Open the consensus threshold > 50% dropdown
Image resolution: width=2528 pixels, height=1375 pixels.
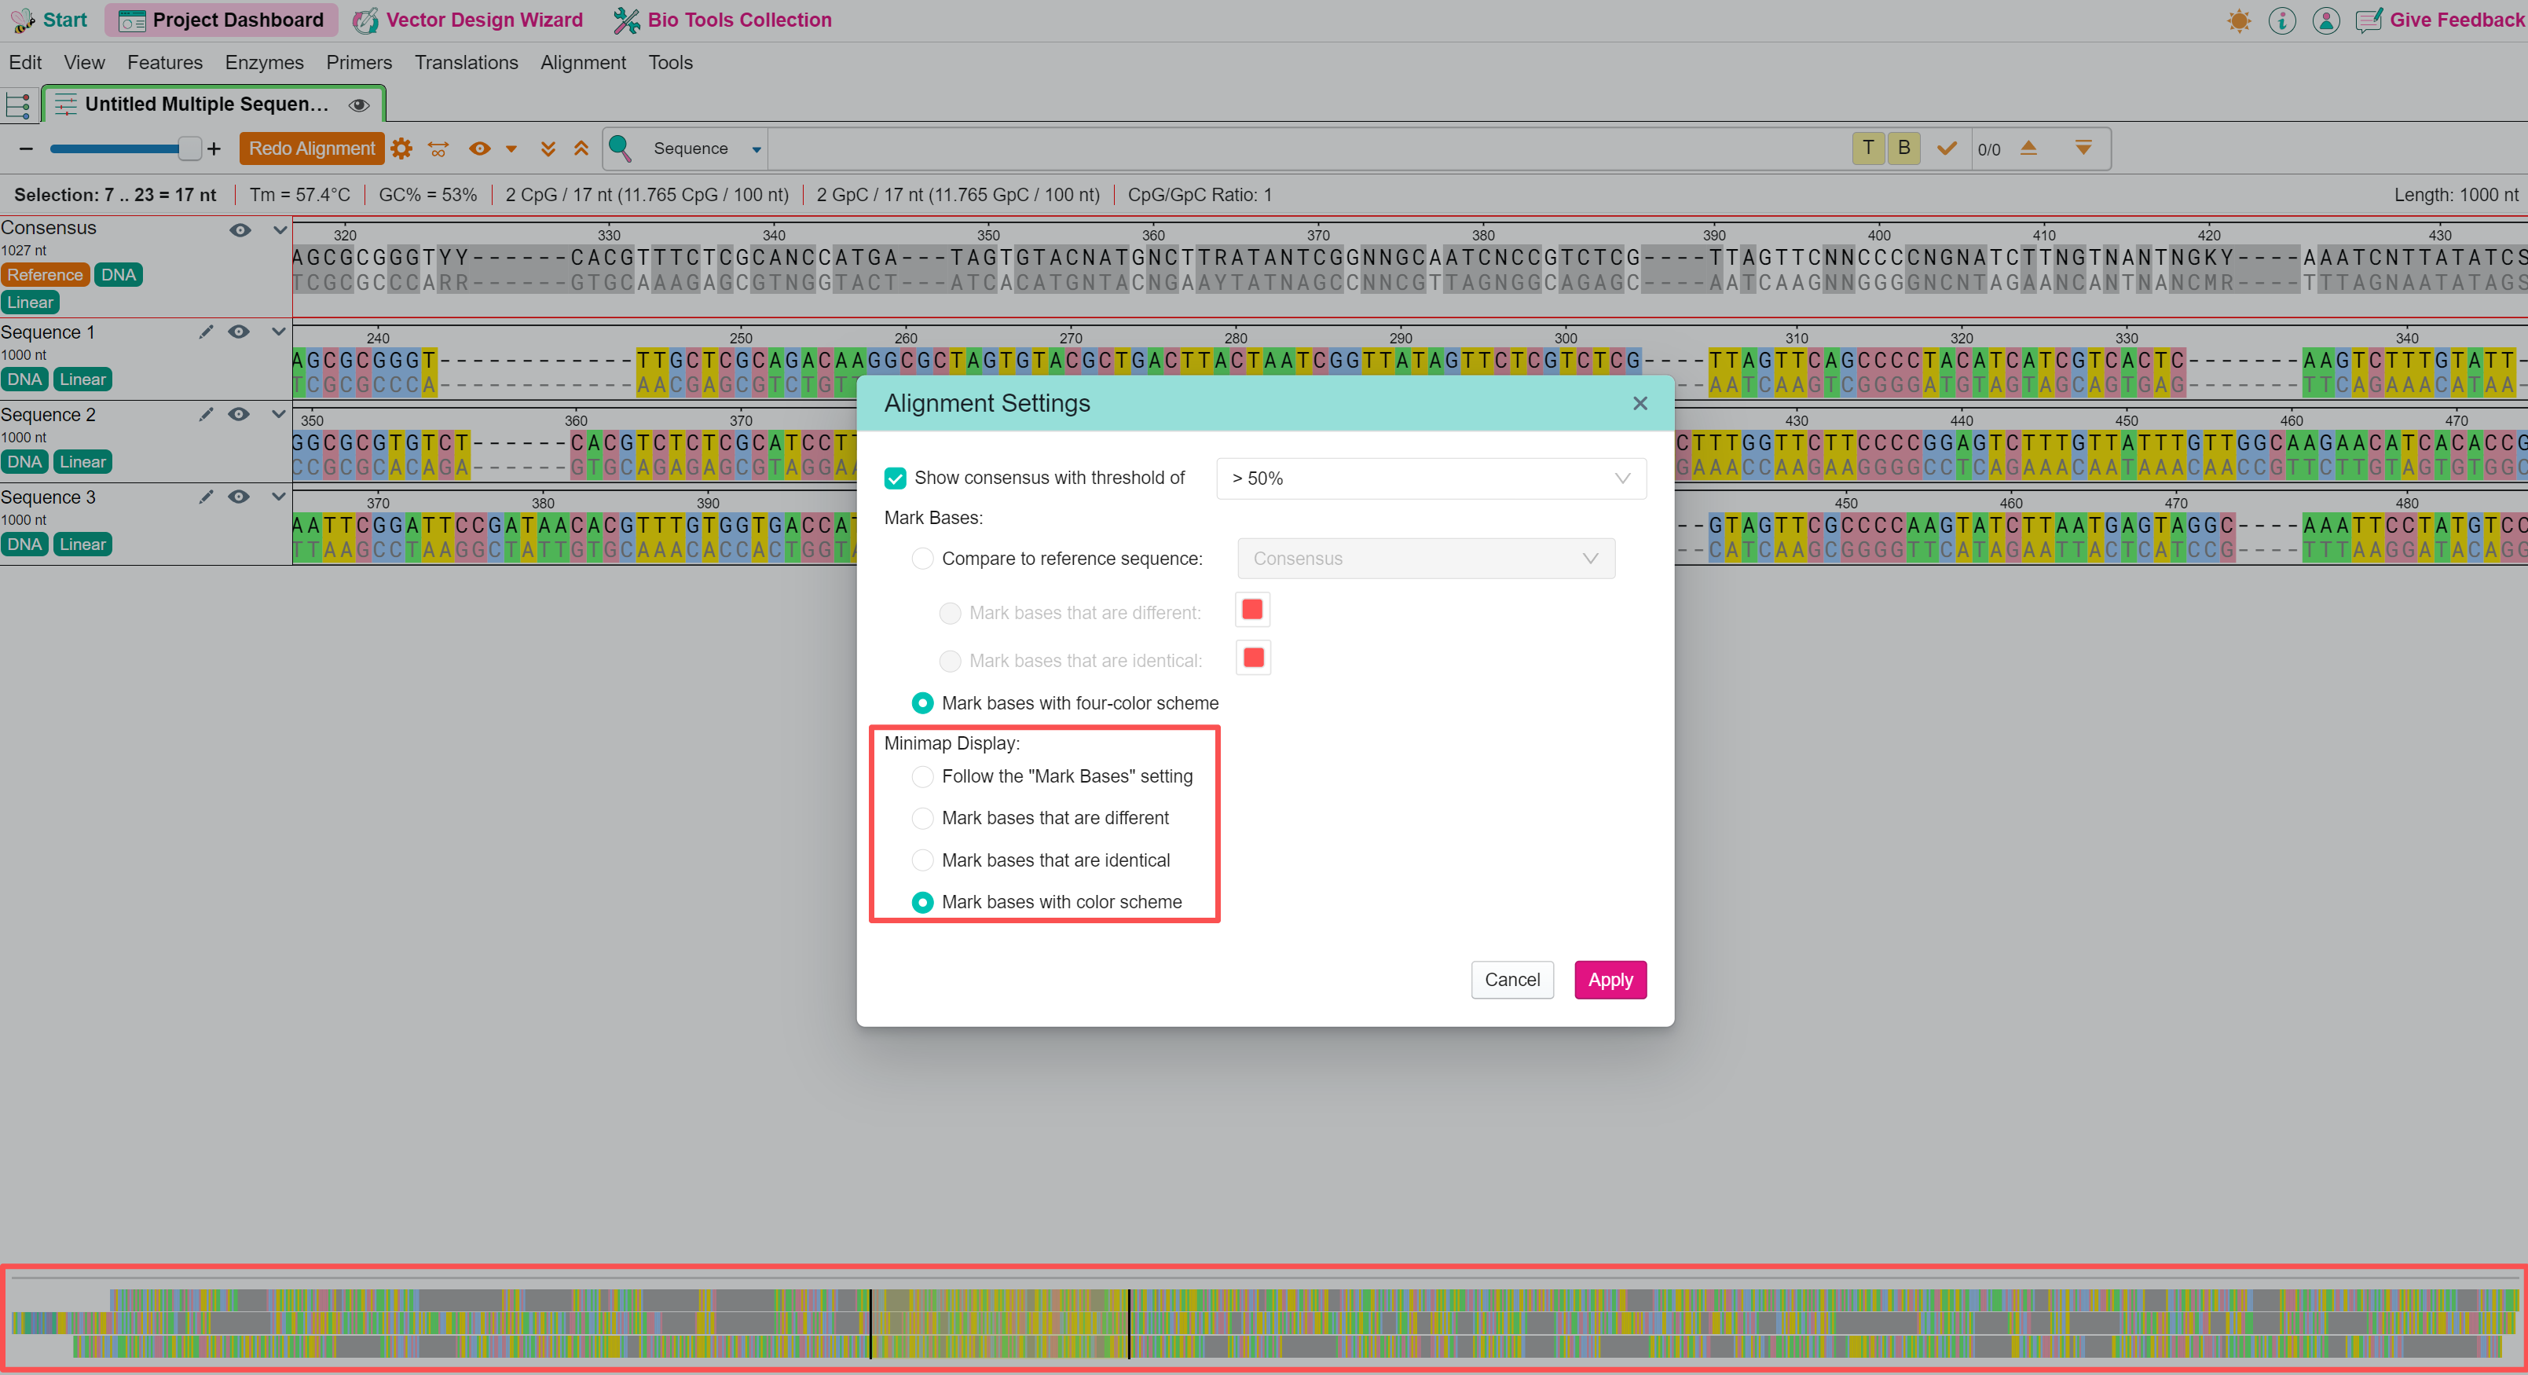point(1430,478)
